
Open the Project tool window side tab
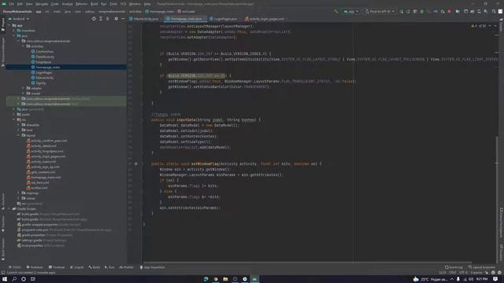3,24
